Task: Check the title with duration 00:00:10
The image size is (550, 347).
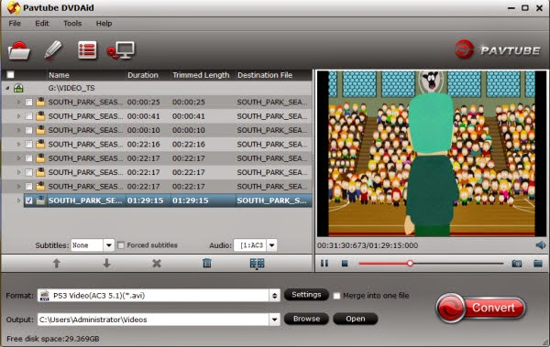Action: pos(28,130)
